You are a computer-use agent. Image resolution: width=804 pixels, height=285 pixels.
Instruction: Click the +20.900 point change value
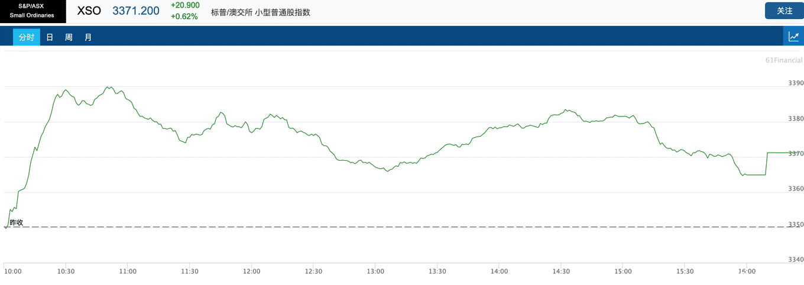click(185, 5)
